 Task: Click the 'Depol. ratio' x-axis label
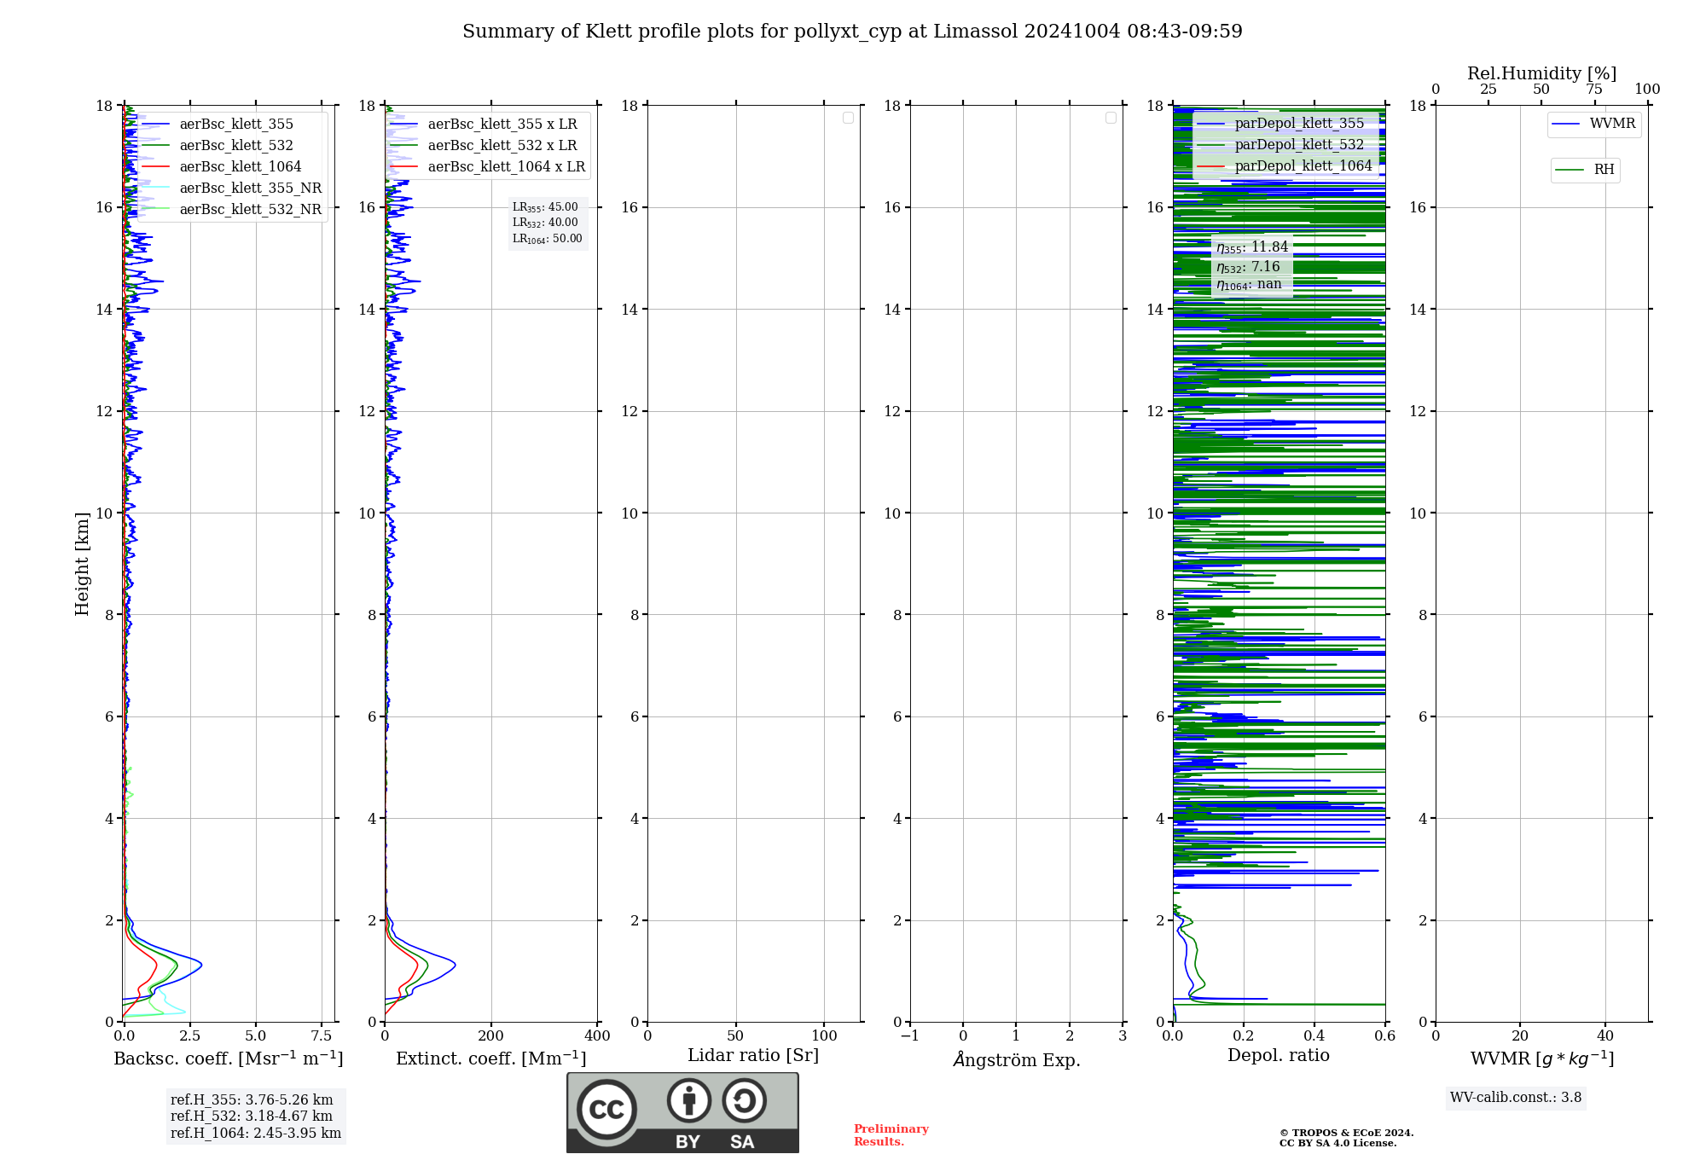[x=1279, y=1056]
